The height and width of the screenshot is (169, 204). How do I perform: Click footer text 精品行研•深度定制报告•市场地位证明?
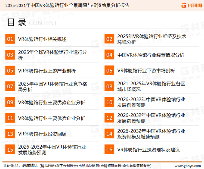coord(70,166)
